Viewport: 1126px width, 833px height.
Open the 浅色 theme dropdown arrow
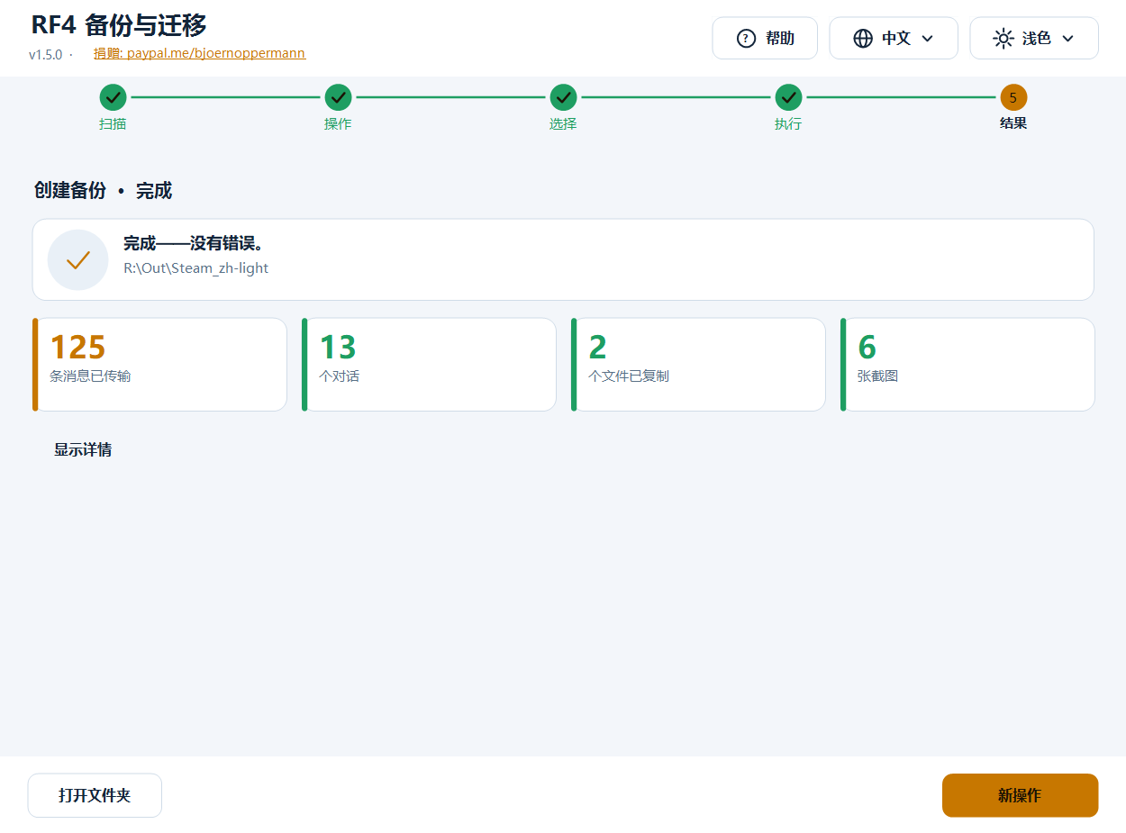(x=1068, y=38)
